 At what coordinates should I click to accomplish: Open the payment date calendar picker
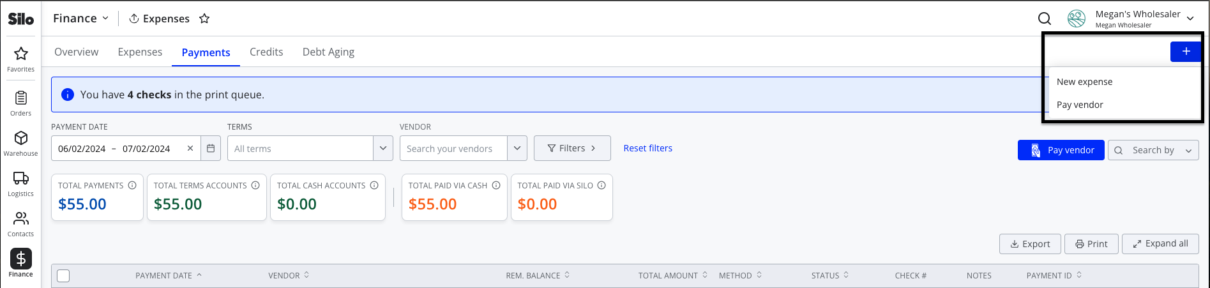pyautogui.click(x=211, y=148)
